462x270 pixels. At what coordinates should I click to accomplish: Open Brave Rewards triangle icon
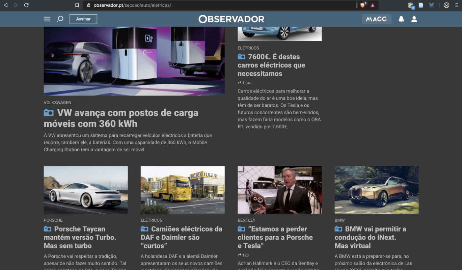[x=373, y=5]
